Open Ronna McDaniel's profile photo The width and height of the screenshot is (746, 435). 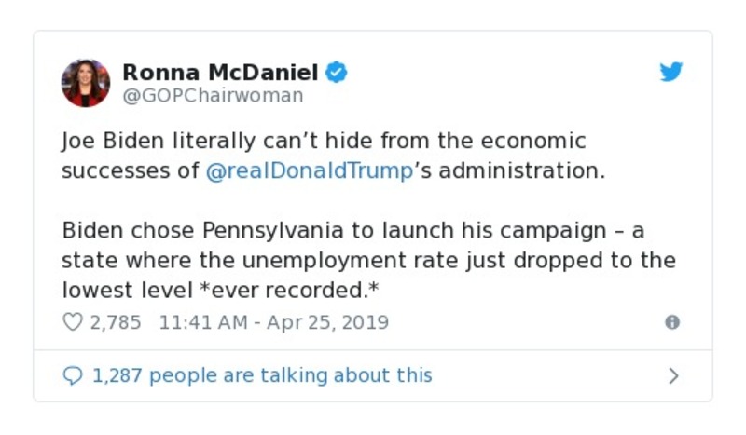click(86, 83)
